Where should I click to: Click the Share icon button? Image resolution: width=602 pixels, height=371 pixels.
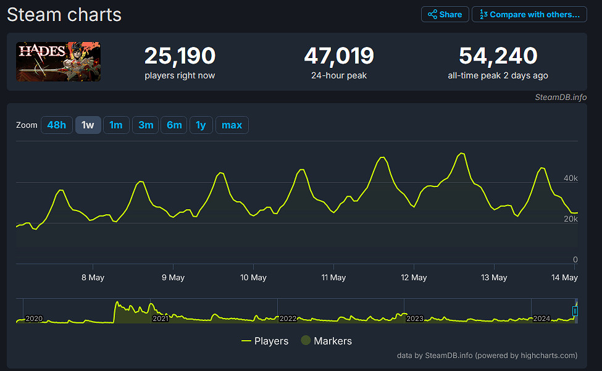[444, 14]
